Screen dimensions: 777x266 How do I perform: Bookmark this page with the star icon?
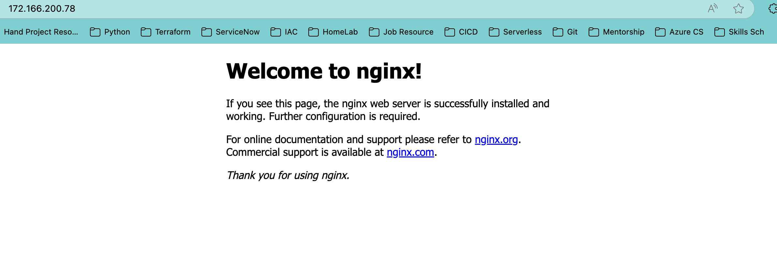pyautogui.click(x=739, y=8)
